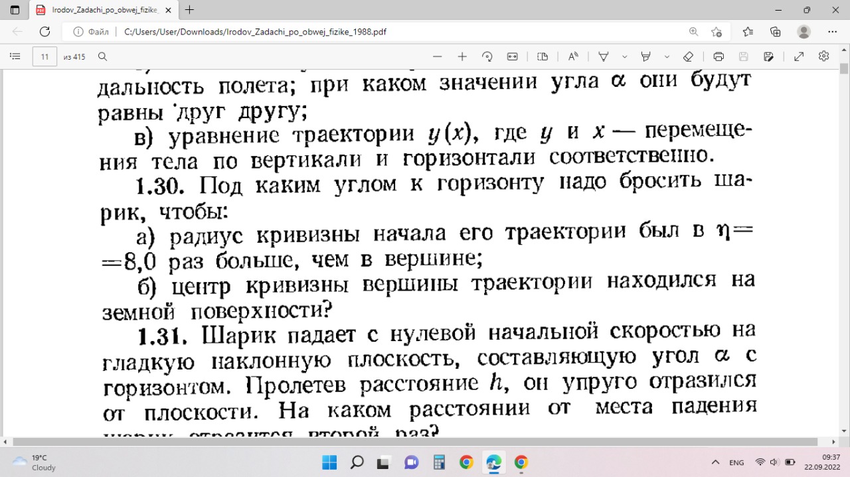Expand the Highlight tool options dropdown
The width and height of the screenshot is (850, 477).
(x=667, y=56)
